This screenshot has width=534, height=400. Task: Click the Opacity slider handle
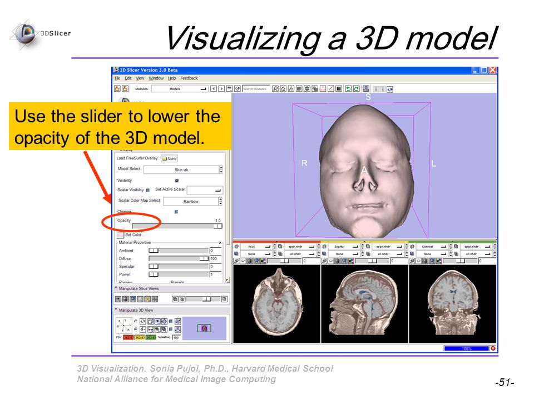[x=218, y=226]
